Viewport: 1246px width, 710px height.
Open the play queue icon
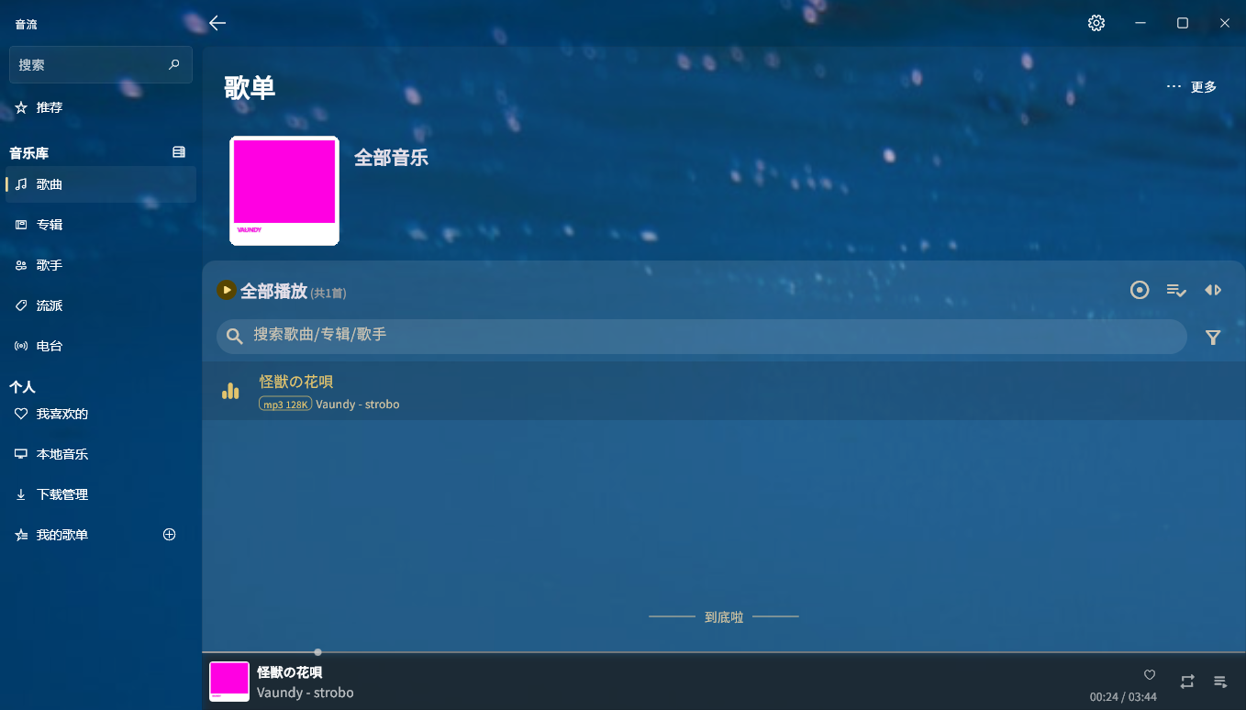point(1219,681)
